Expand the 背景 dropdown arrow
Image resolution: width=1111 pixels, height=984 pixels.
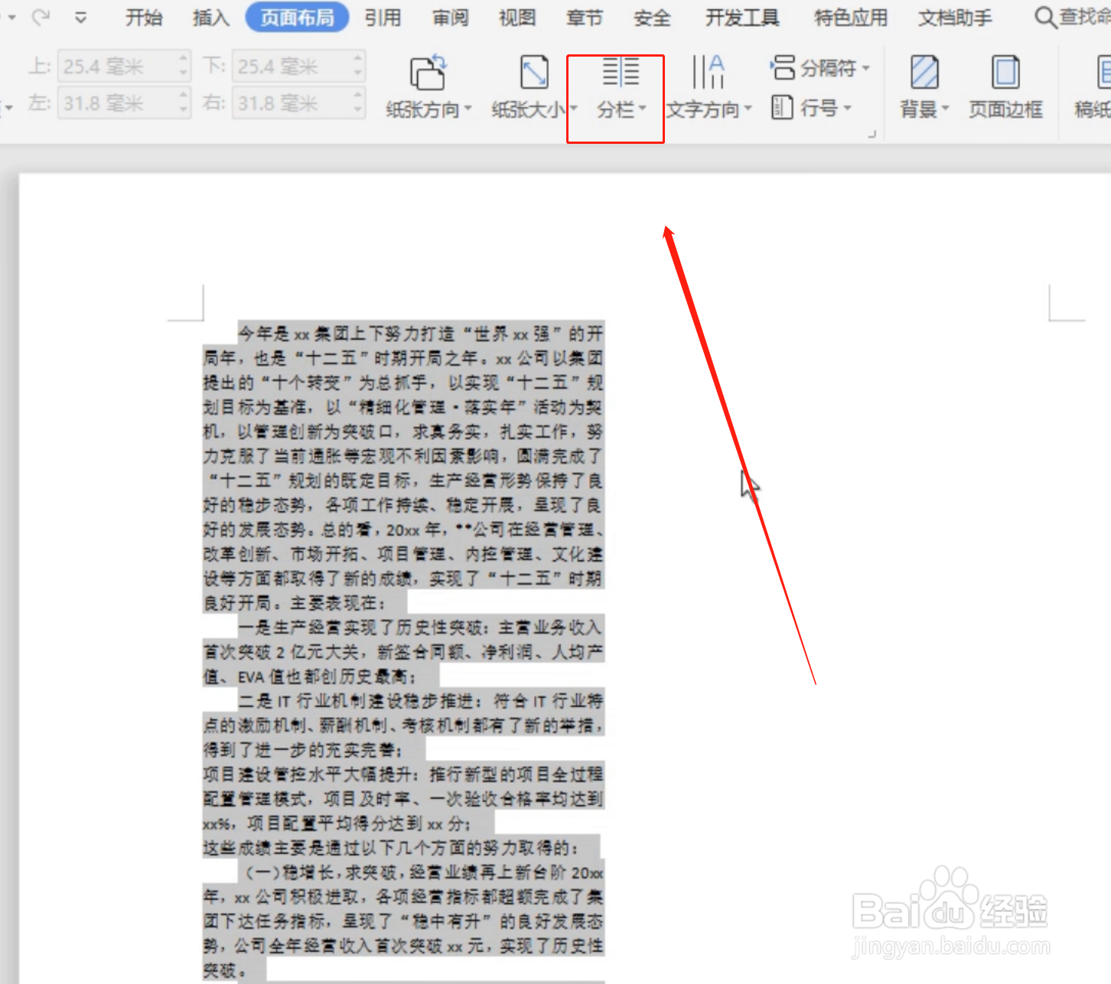[946, 109]
